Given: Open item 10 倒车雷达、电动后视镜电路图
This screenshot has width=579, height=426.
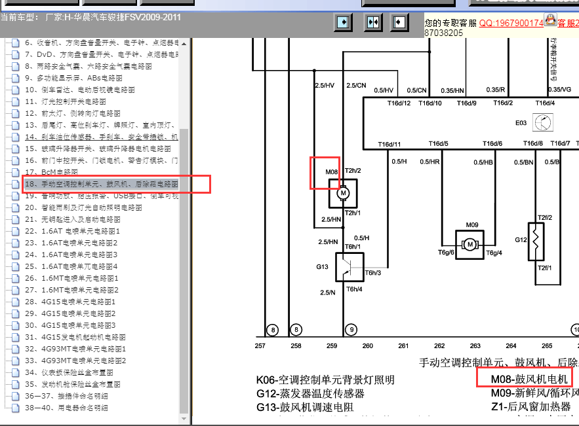Looking at the screenshot, I should (80, 90).
